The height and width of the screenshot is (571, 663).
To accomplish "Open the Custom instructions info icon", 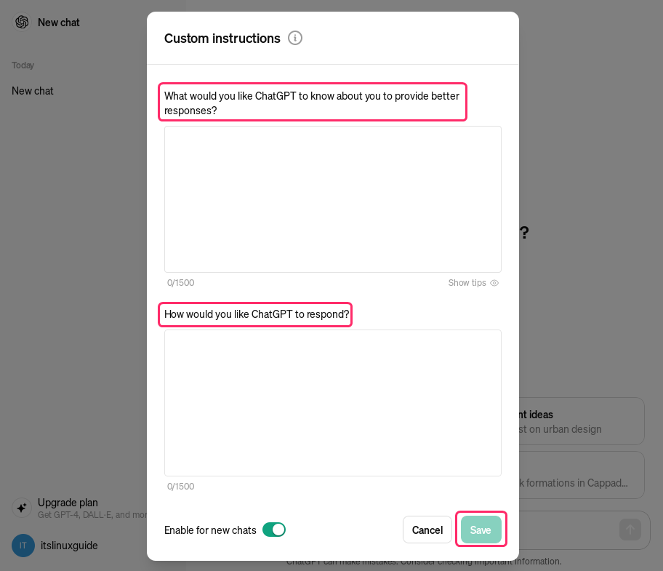I will pyautogui.click(x=295, y=38).
